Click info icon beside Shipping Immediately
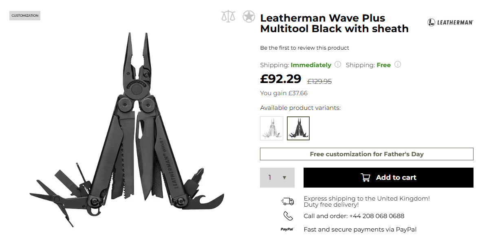489x236 pixels. point(338,64)
